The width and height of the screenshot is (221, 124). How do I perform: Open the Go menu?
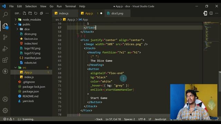coord(51,6)
